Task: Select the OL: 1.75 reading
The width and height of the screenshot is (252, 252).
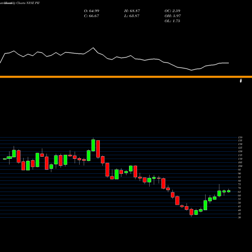Action: click(172, 21)
